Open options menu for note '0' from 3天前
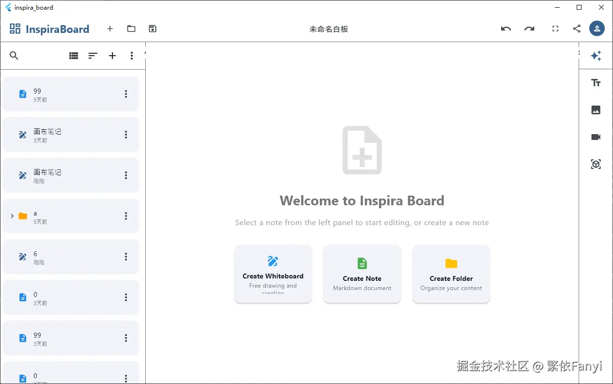 pyautogui.click(x=126, y=297)
